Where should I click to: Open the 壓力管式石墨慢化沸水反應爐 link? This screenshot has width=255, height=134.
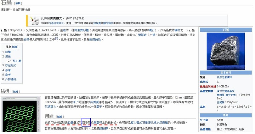[149, 123]
